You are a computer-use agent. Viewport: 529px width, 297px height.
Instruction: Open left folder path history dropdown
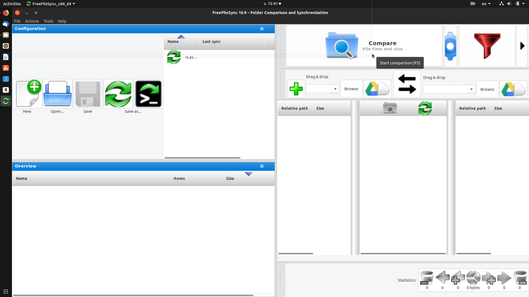click(x=335, y=89)
